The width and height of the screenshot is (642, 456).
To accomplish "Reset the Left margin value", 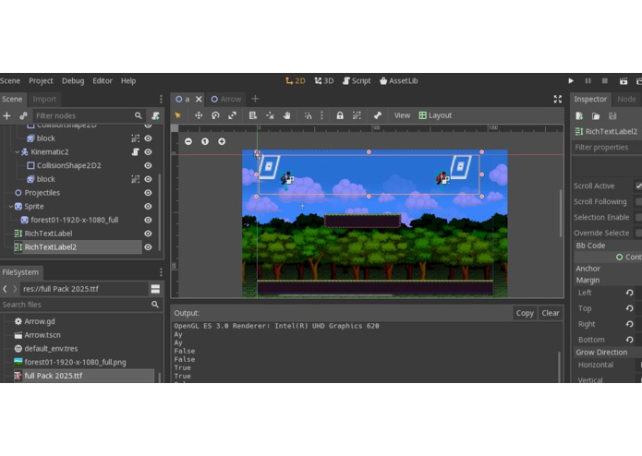I will tap(630, 293).
